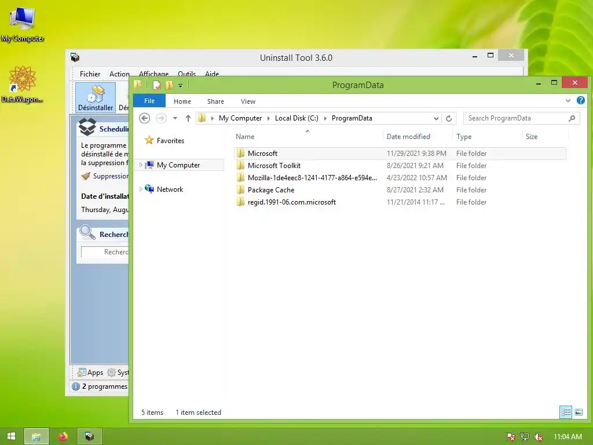Open the File tab in Explorer

pyautogui.click(x=149, y=101)
